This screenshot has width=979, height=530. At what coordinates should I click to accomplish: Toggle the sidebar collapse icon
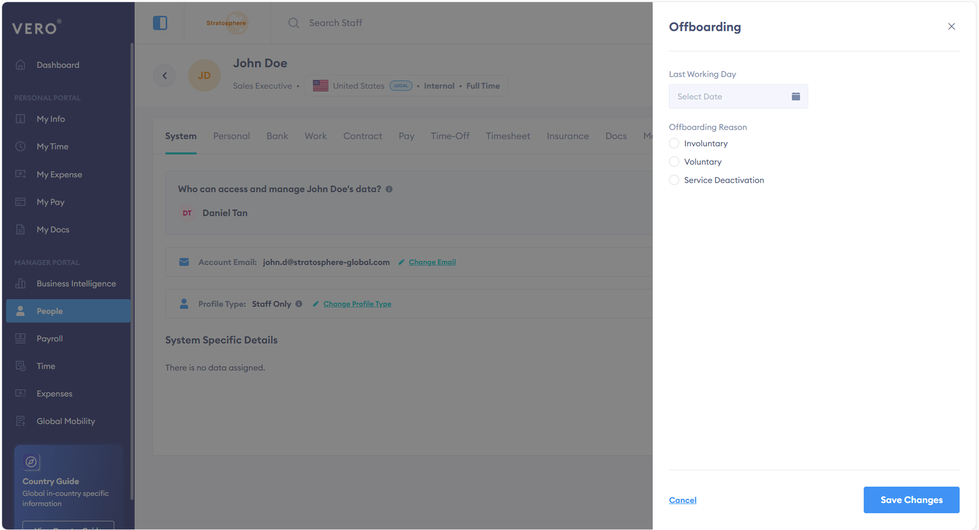[160, 23]
